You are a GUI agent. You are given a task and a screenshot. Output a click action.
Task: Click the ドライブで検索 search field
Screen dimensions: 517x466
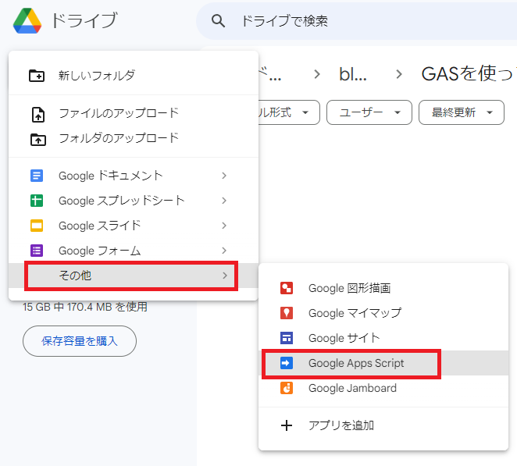(356, 21)
